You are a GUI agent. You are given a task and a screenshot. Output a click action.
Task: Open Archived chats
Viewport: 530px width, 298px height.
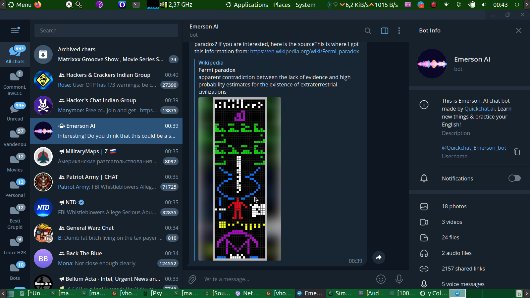[106, 54]
